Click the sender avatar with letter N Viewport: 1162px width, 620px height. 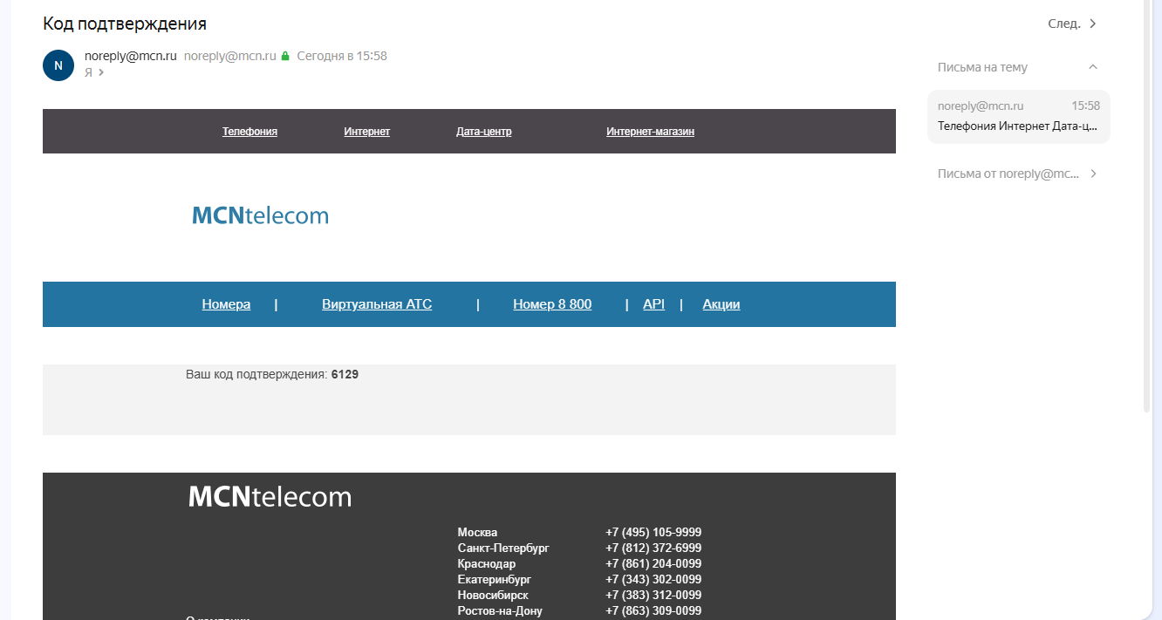click(58, 65)
